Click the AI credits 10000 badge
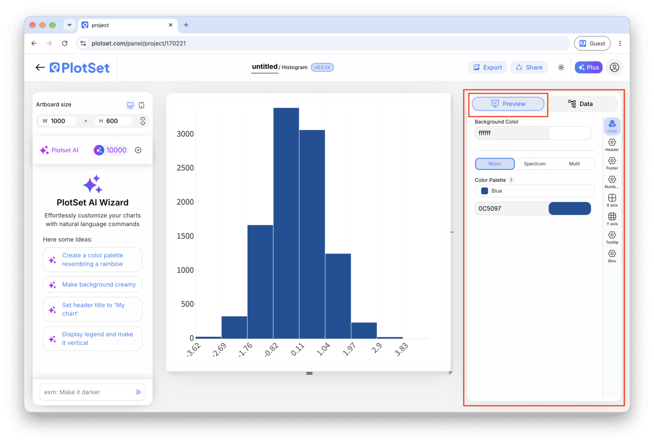654x444 pixels. click(111, 150)
